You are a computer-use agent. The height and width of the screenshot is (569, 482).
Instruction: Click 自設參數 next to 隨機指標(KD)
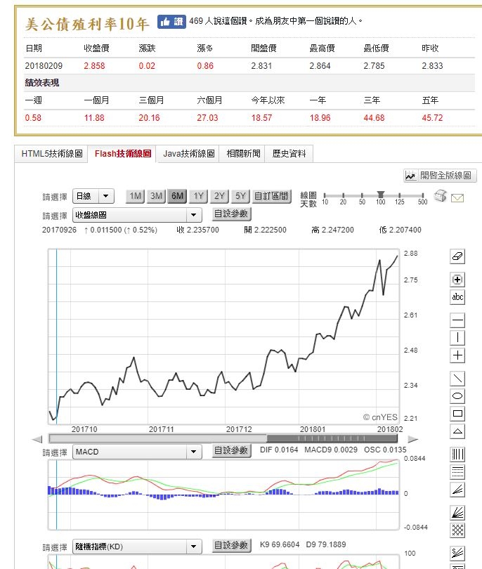click(231, 545)
